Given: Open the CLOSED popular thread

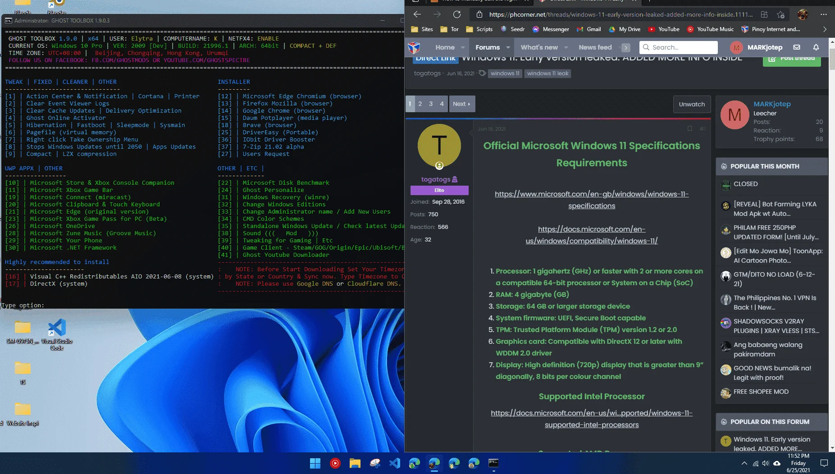Looking at the screenshot, I should (745, 184).
